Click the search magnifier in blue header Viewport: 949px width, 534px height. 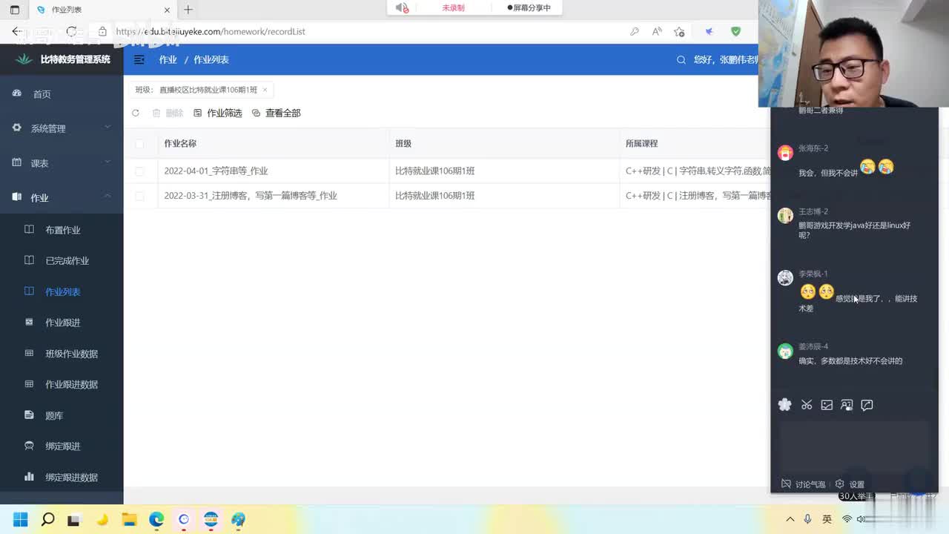681,60
